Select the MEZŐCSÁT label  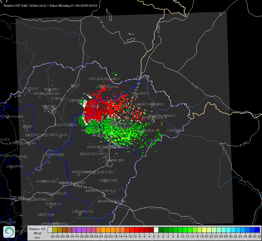[x=58, y=135]
